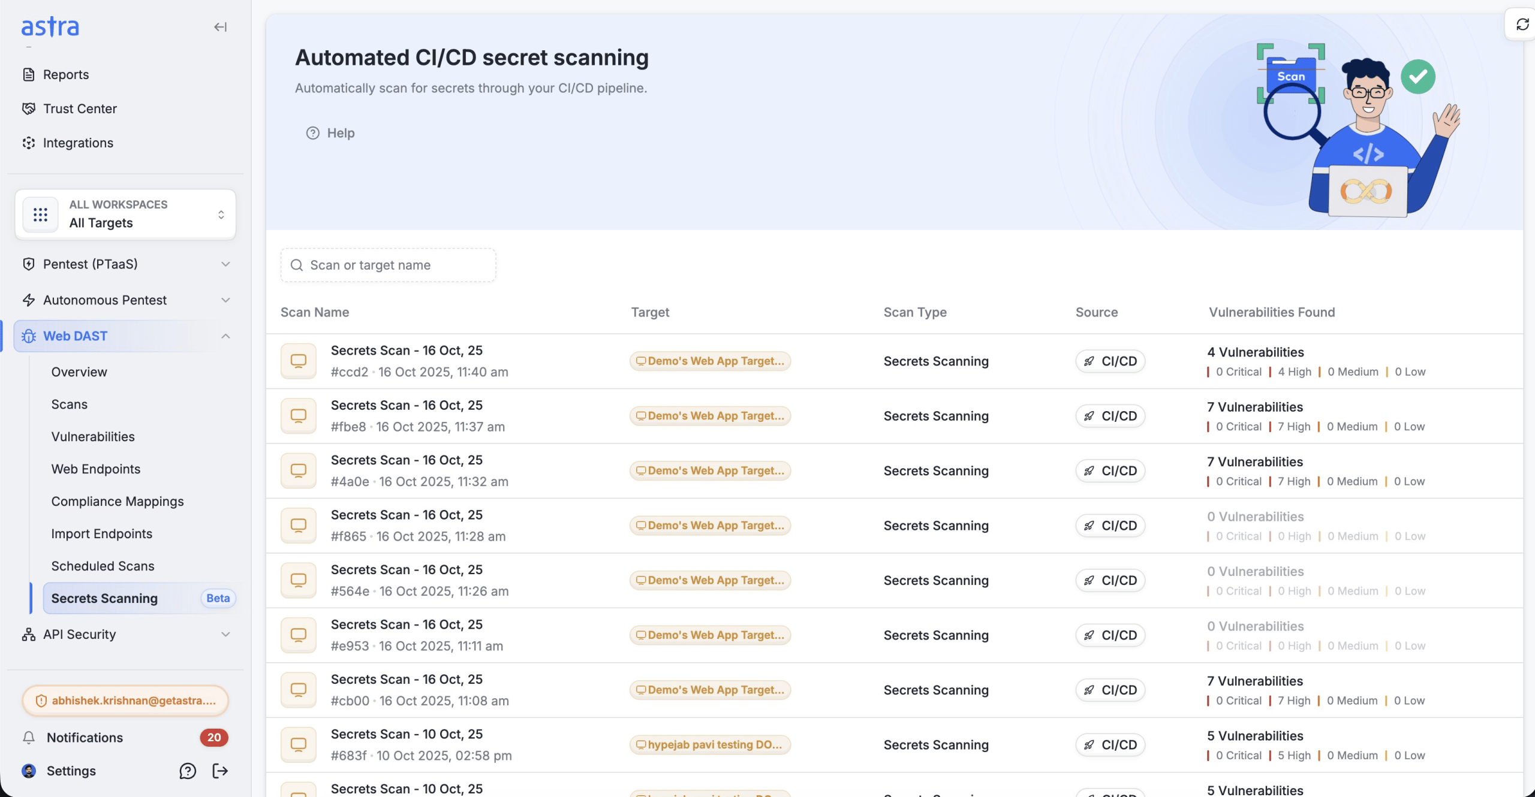1535x797 pixels.
Task: Click the Autonomous Pentest lightning icon
Action: tap(29, 300)
